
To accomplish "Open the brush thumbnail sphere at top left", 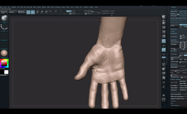I will (x=4, y=18).
